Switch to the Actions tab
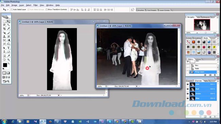221x124 pixels. (x=198, y=59)
